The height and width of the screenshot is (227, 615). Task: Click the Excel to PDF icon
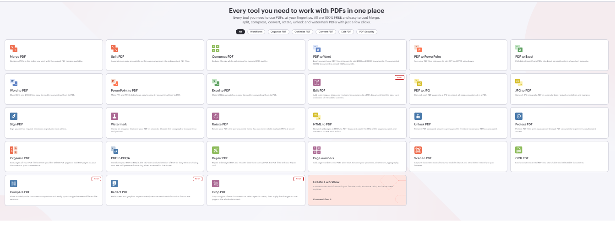(x=216, y=82)
